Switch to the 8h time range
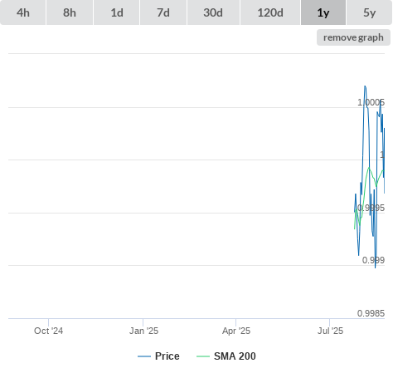393x378 pixels. 70,12
